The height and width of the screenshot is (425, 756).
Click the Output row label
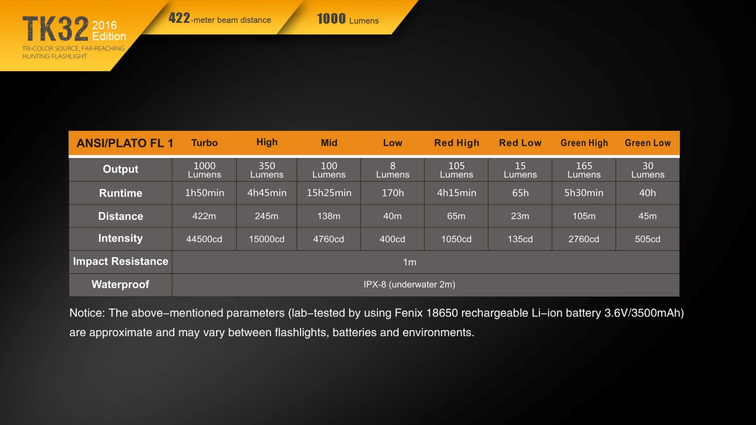point(121,169)
